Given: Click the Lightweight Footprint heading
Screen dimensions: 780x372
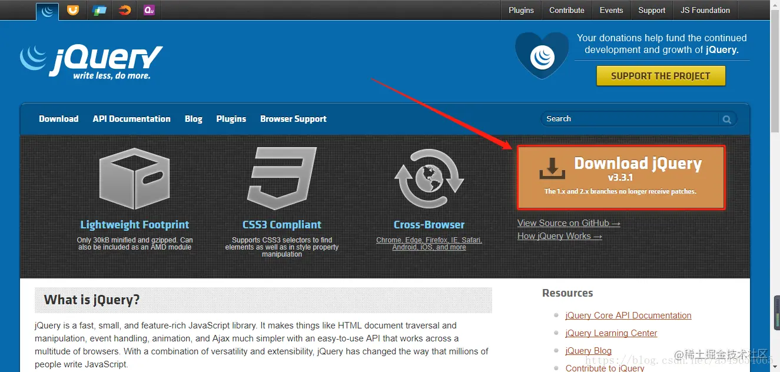Looking at the screenshot, I should [135, 225].
